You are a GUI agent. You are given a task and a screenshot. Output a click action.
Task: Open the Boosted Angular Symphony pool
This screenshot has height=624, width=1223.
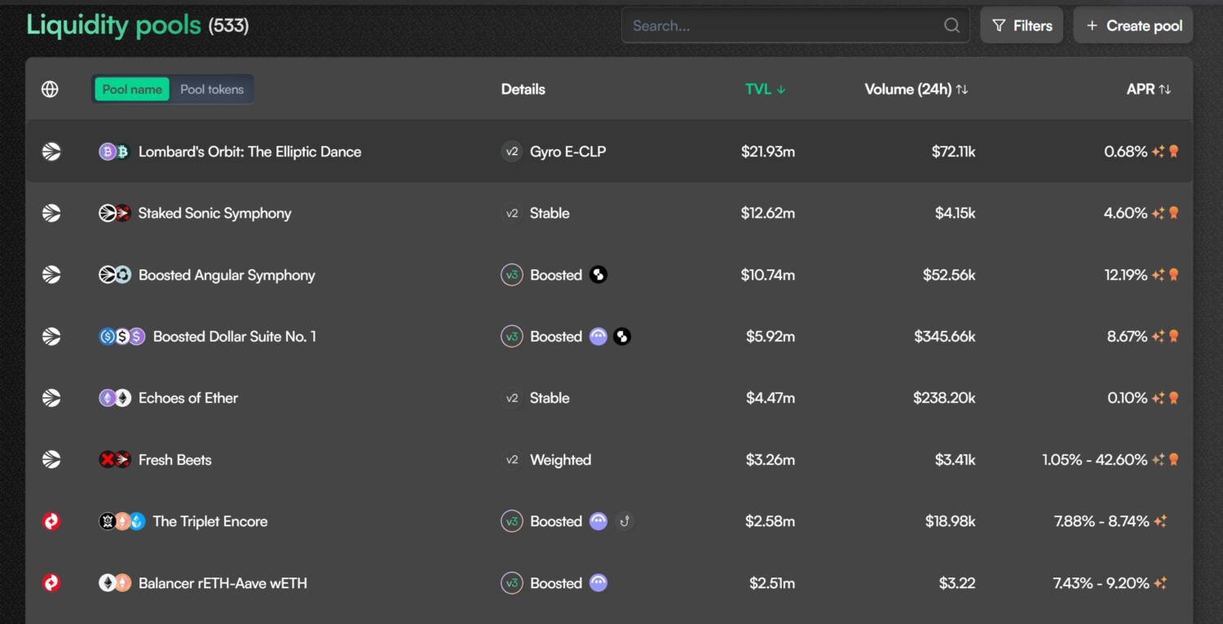tap(227, 275)
